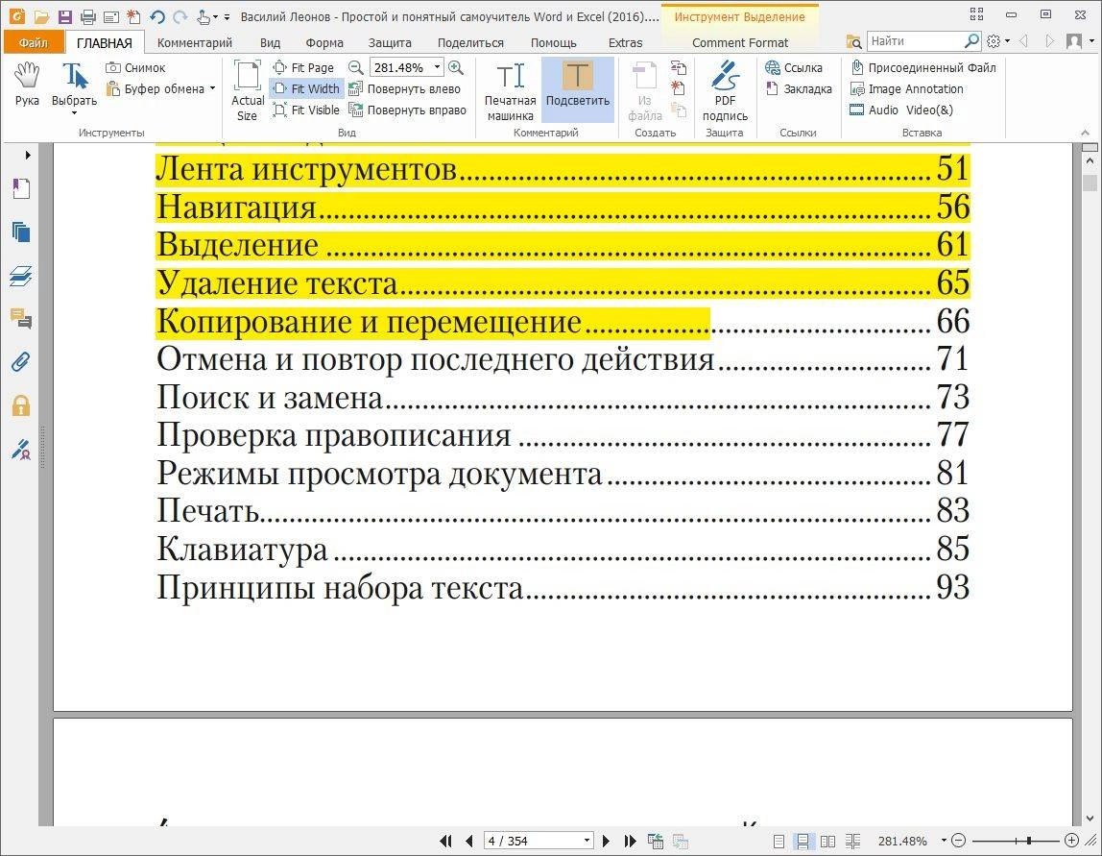Go to first page
Screen dimensions: 1102x856
click(x=445, y=841)
